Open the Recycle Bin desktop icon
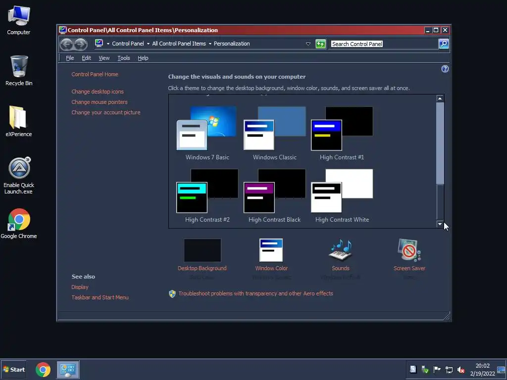507x380 pixels. pos(19,71)
